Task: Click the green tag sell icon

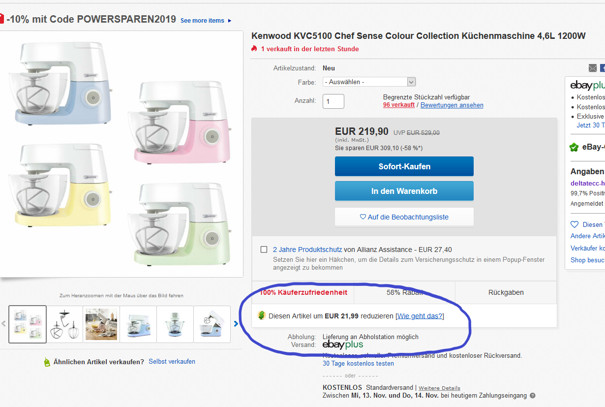Action: point(47,362)
